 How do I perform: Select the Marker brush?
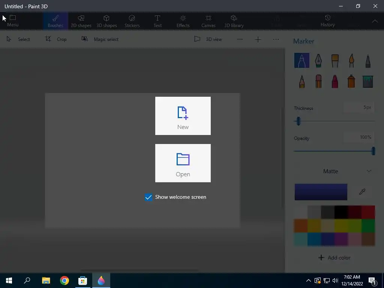302,60
